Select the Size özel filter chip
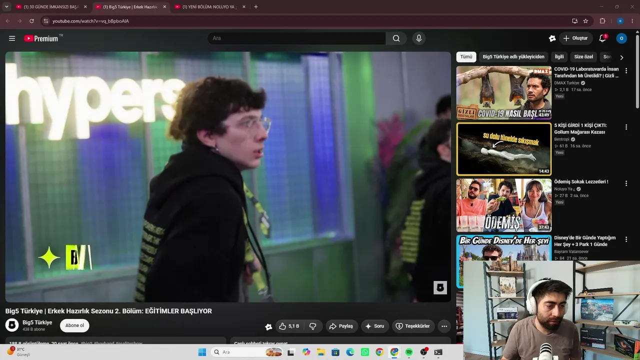This screenshot has height=360, width=640. [x=583, y=57]
